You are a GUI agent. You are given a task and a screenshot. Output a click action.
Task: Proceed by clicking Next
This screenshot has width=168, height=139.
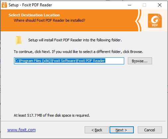(122, 130)
